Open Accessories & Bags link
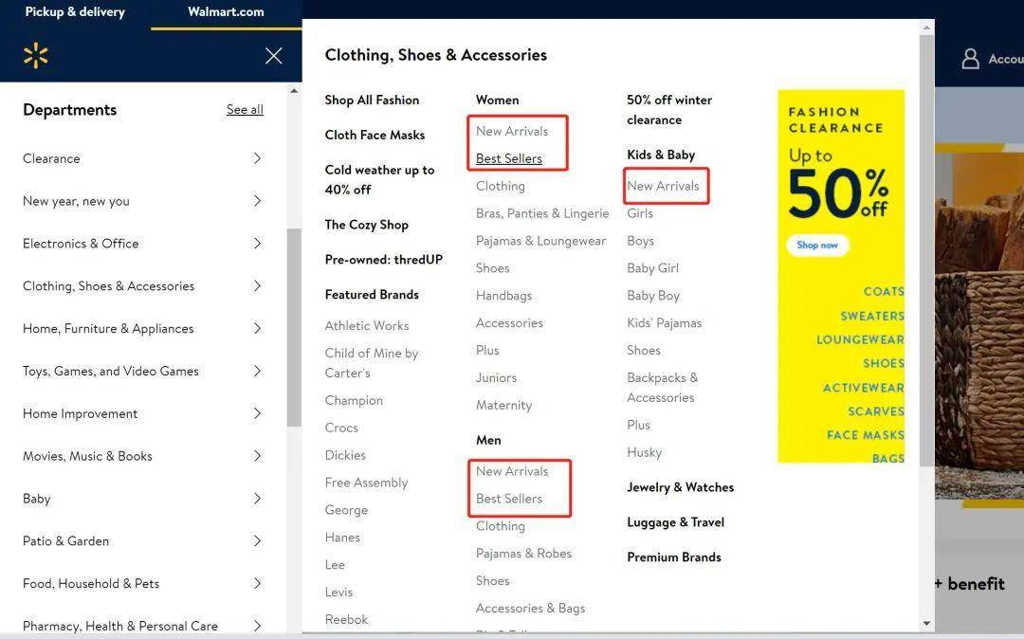This screenshot has height=639, width=1024. 530,609
